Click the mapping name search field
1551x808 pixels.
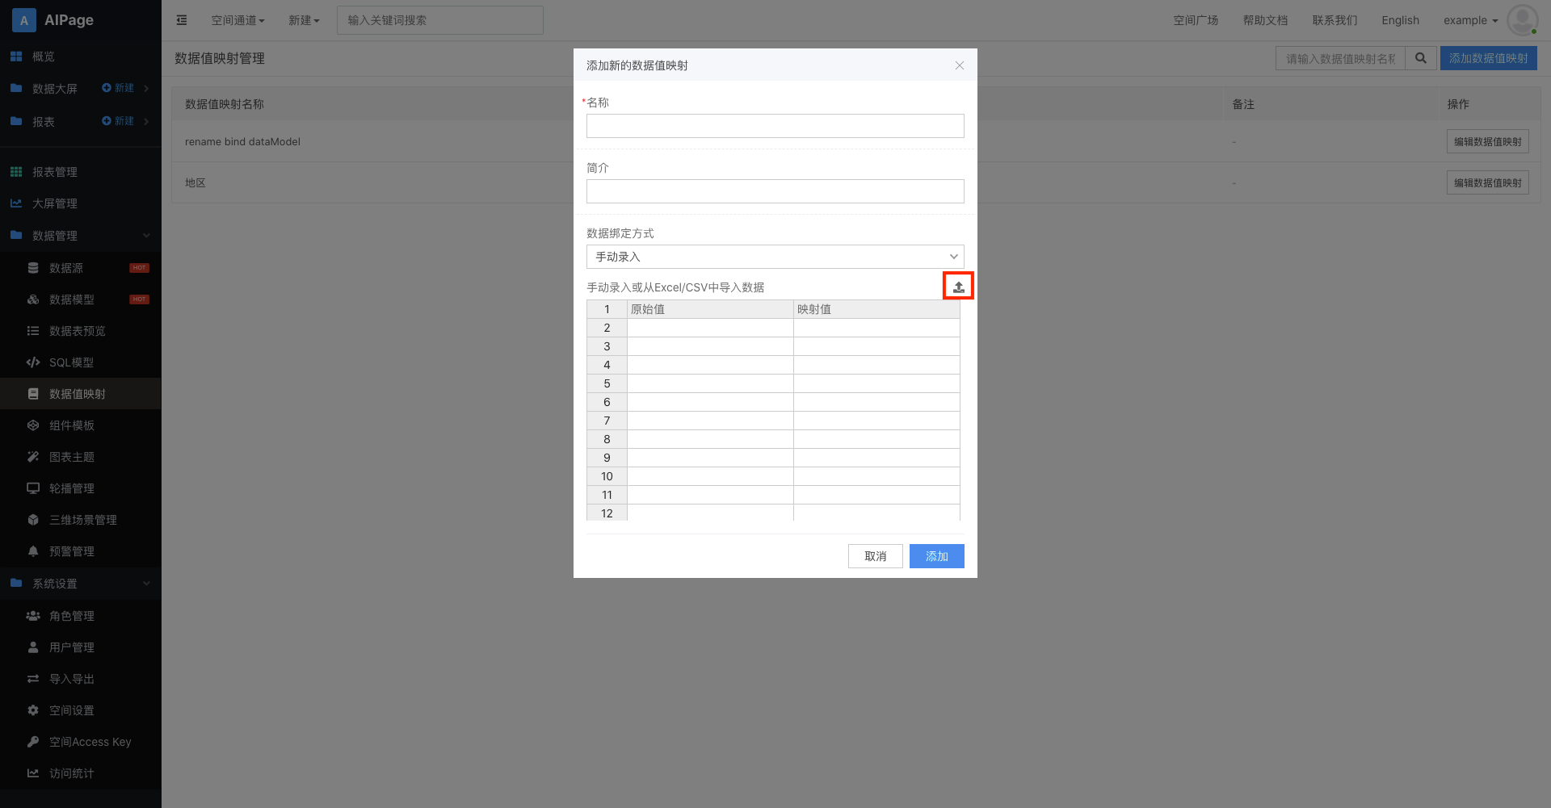tap(1341, 58)
